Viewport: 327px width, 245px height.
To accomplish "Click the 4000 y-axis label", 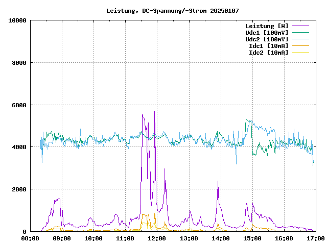I will [x=18, y=147].
